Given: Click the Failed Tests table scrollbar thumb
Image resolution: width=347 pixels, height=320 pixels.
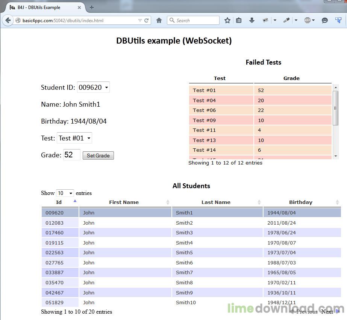Looking at the screenshot, I should click(336, 108).
